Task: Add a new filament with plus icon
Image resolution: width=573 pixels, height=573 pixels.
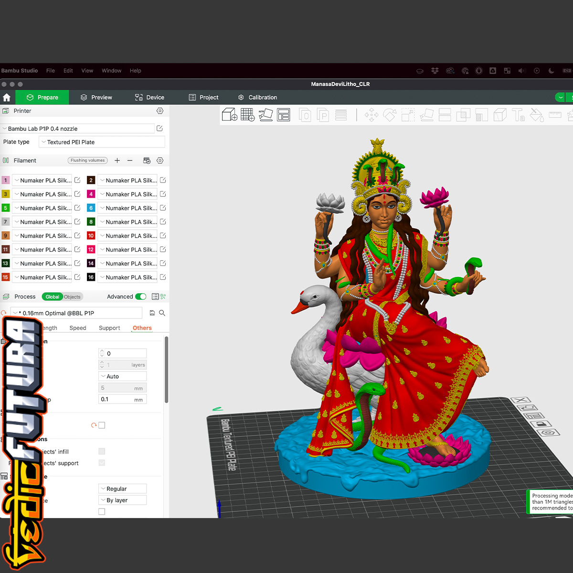Action: 117,160
